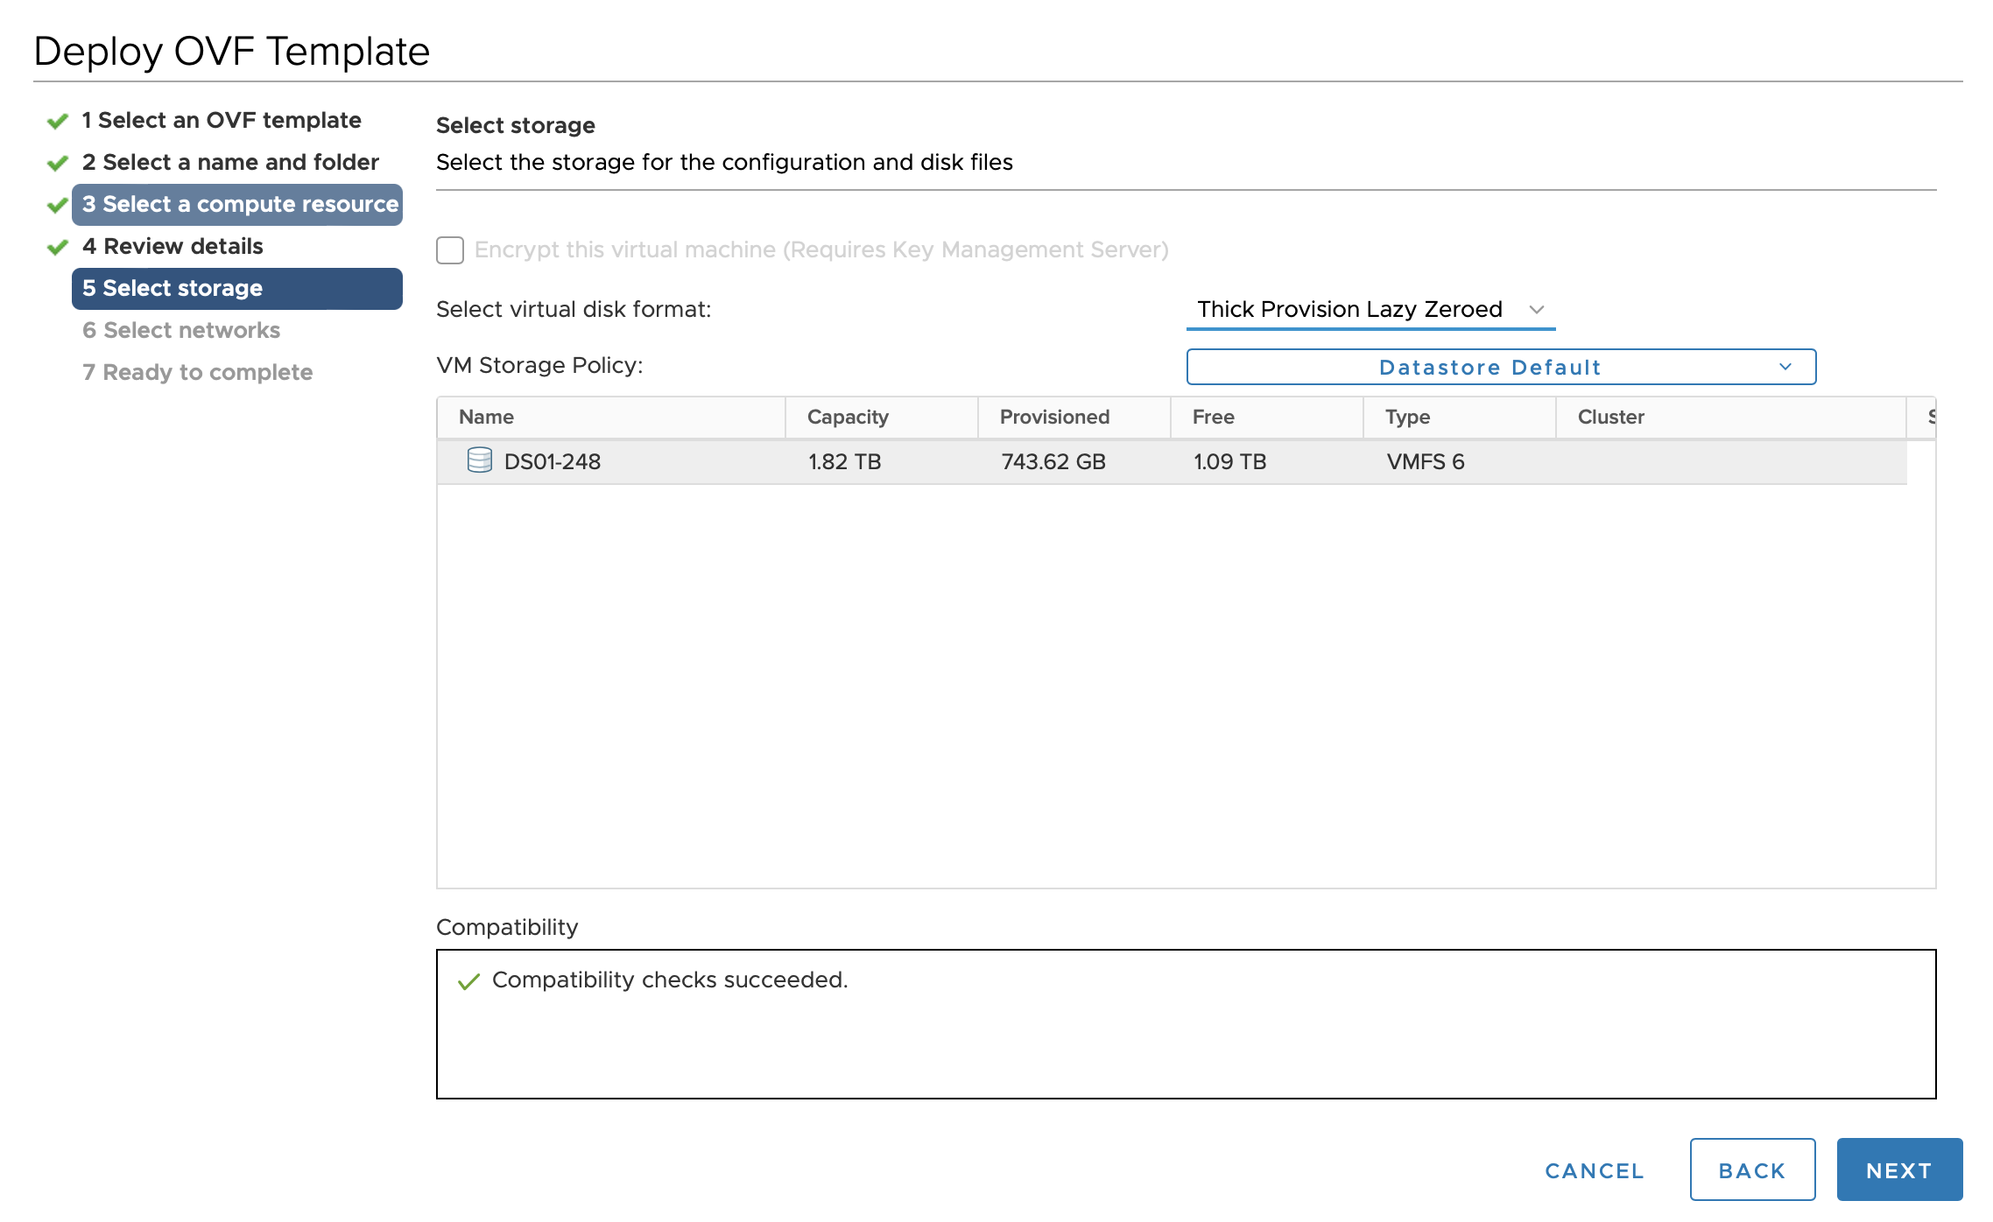Click green checkmark beside Select an OVF template
Screen dimensions: 1993x1222
58,121
